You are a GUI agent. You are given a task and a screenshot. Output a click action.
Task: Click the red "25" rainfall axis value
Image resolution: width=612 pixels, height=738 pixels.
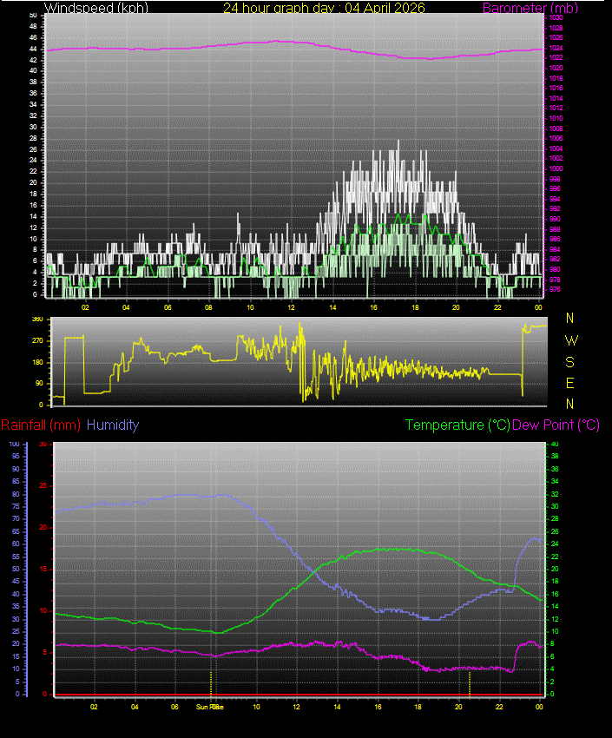(43, 485)
